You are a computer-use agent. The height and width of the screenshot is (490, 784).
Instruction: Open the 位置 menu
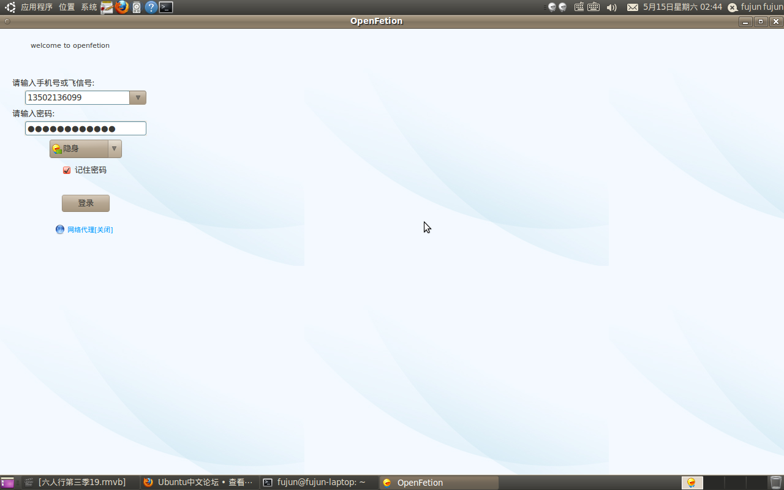coord(67,7)
